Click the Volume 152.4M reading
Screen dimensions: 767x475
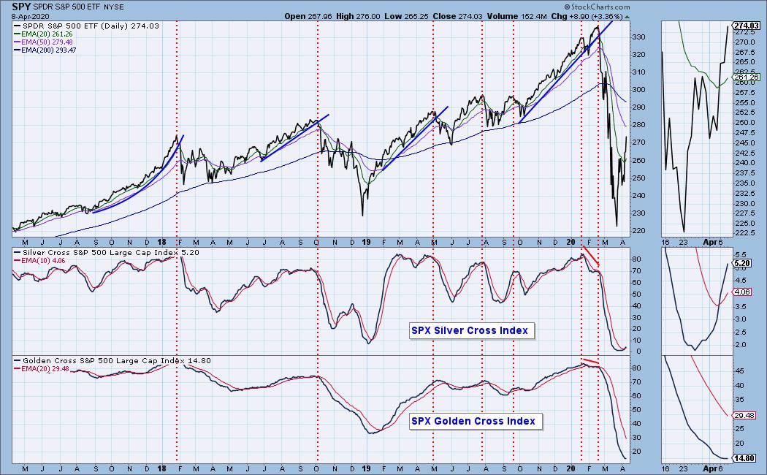pos(516,16)
